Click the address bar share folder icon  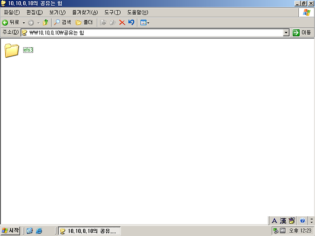(24, 32)
